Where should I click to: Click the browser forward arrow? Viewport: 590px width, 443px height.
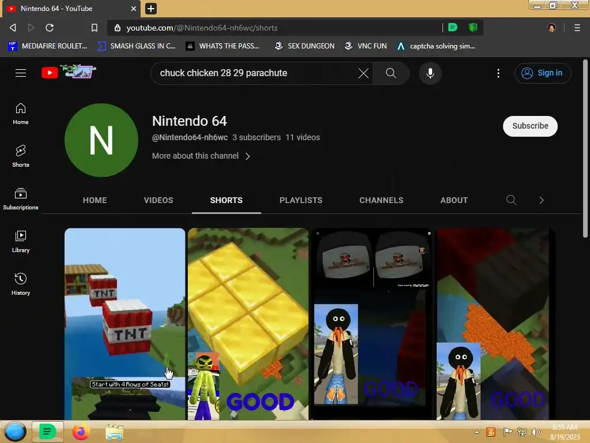(31, 28)
